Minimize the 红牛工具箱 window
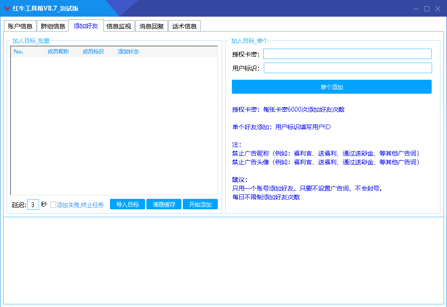This screenshot has height=307, width=447. [416, 9]
